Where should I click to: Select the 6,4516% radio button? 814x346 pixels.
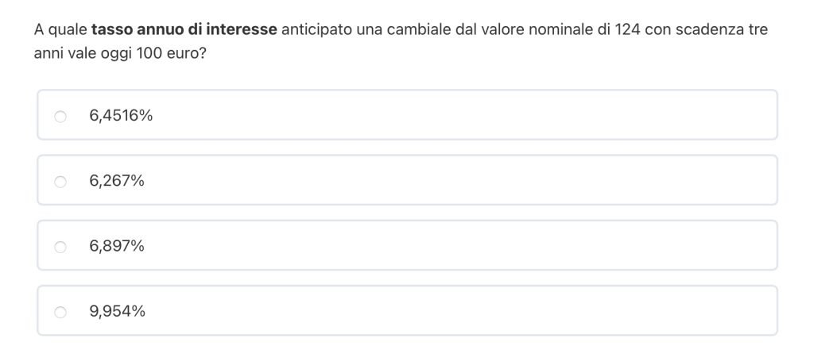[60, 117]
